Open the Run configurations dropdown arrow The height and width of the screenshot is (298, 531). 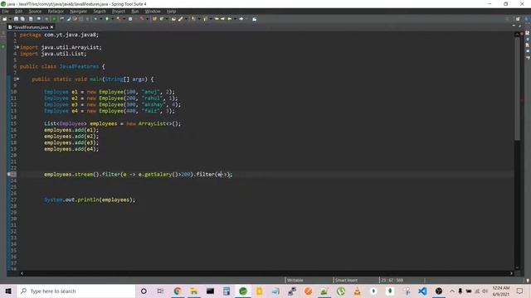[x=113, y=19]
